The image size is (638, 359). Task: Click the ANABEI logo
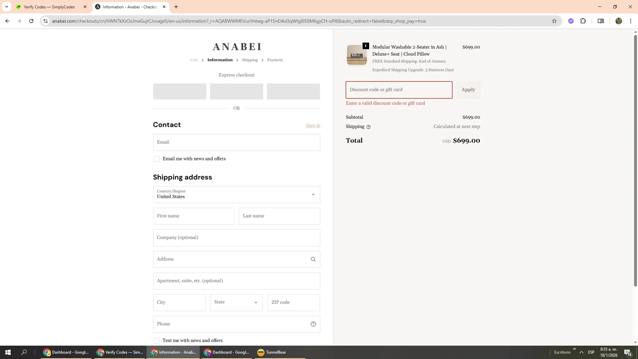[237, 46]
